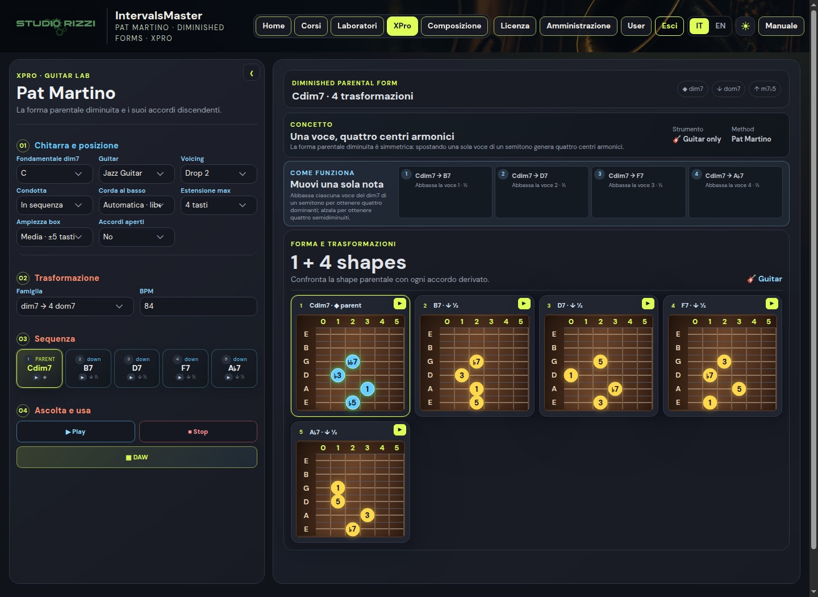This screenshot has width=818, height=597.
Task: Toggle the sun light-theme icon
Action: [x=745, y=26]
